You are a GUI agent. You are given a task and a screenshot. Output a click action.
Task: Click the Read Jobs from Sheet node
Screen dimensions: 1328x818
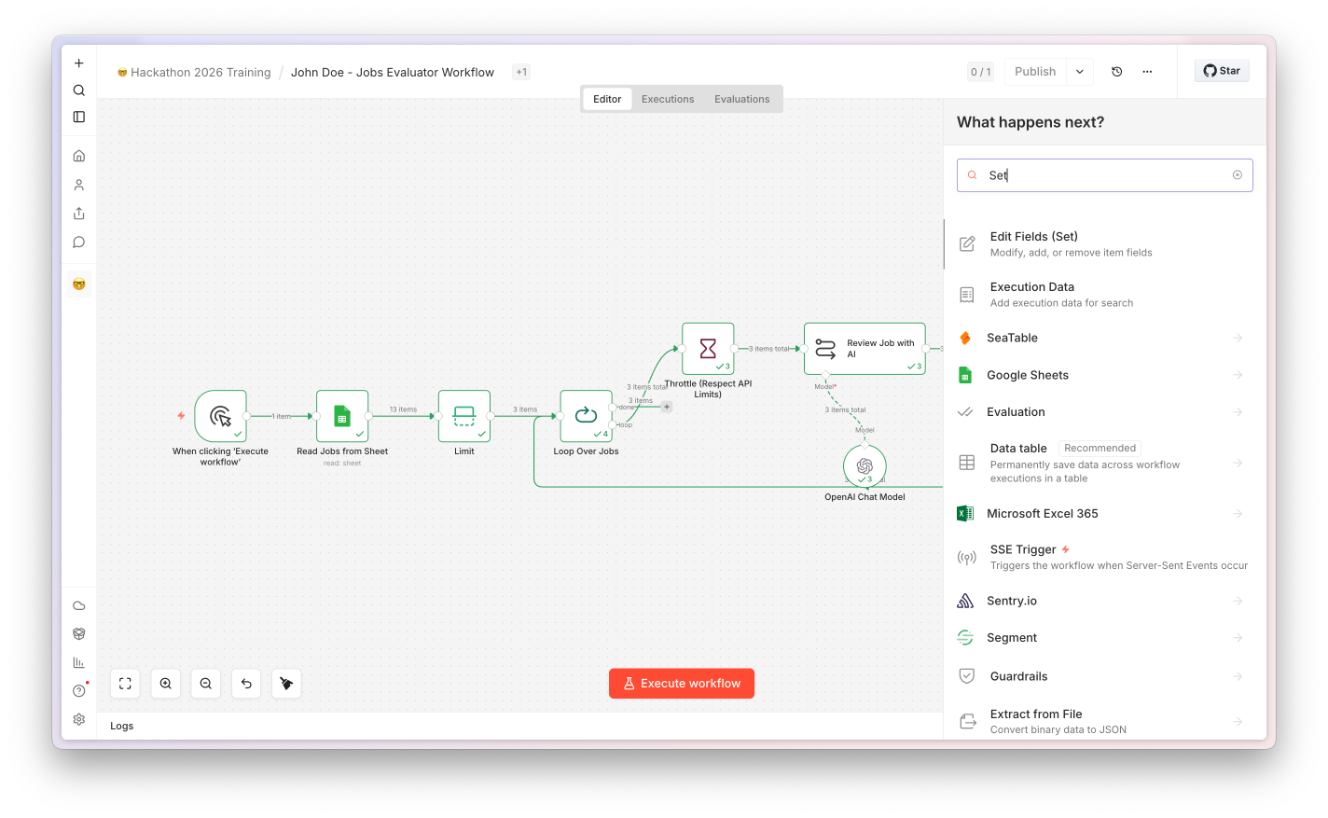coord(342,416)
